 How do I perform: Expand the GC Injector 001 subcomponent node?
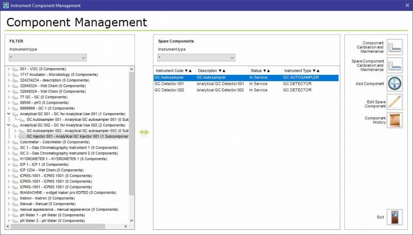click(x=15, y=136)
